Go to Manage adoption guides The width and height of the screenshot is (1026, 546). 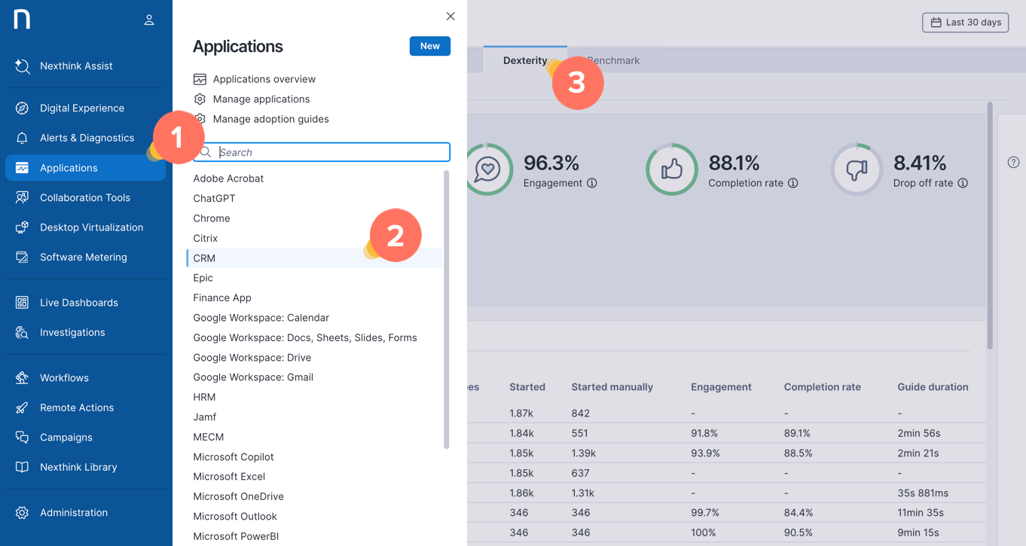click(x=270, y=119)
